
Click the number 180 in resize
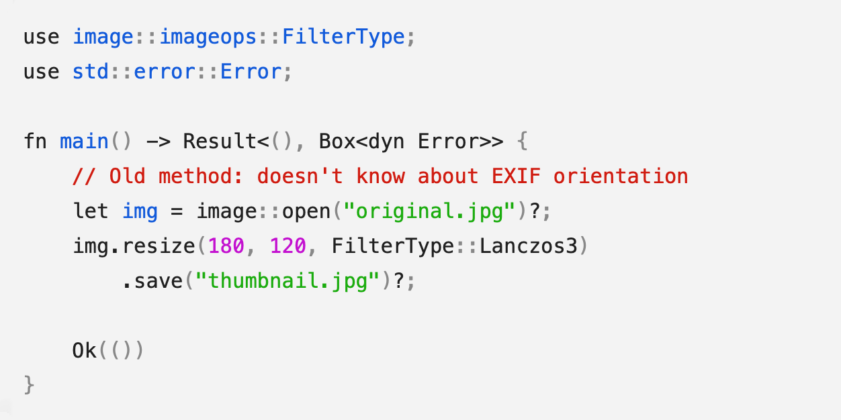[226, 246]
